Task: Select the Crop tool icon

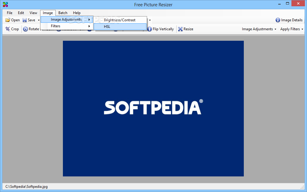Action: coord(7,29)
